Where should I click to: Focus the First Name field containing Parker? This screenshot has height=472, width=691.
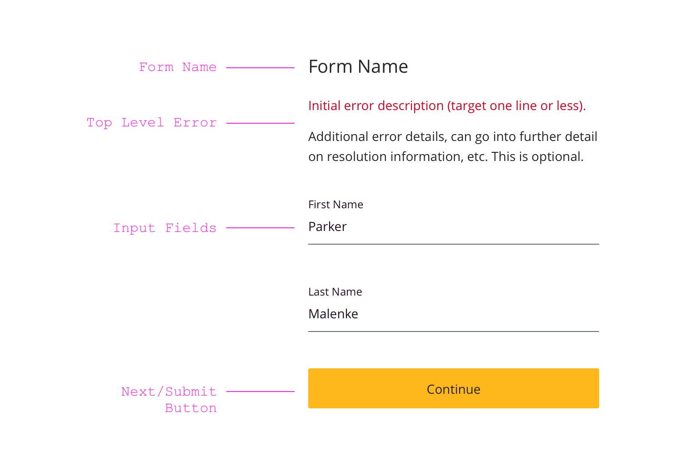pos(453,227)
